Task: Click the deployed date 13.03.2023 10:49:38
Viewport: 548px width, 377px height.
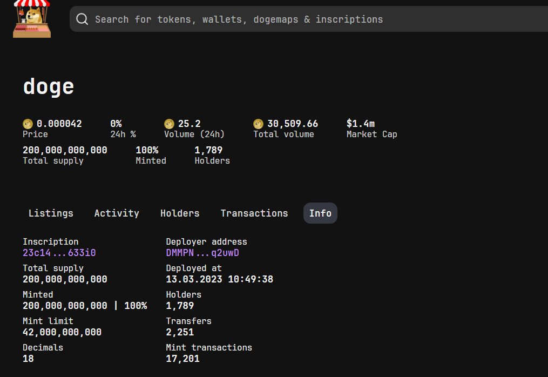Action: [220, 279]
